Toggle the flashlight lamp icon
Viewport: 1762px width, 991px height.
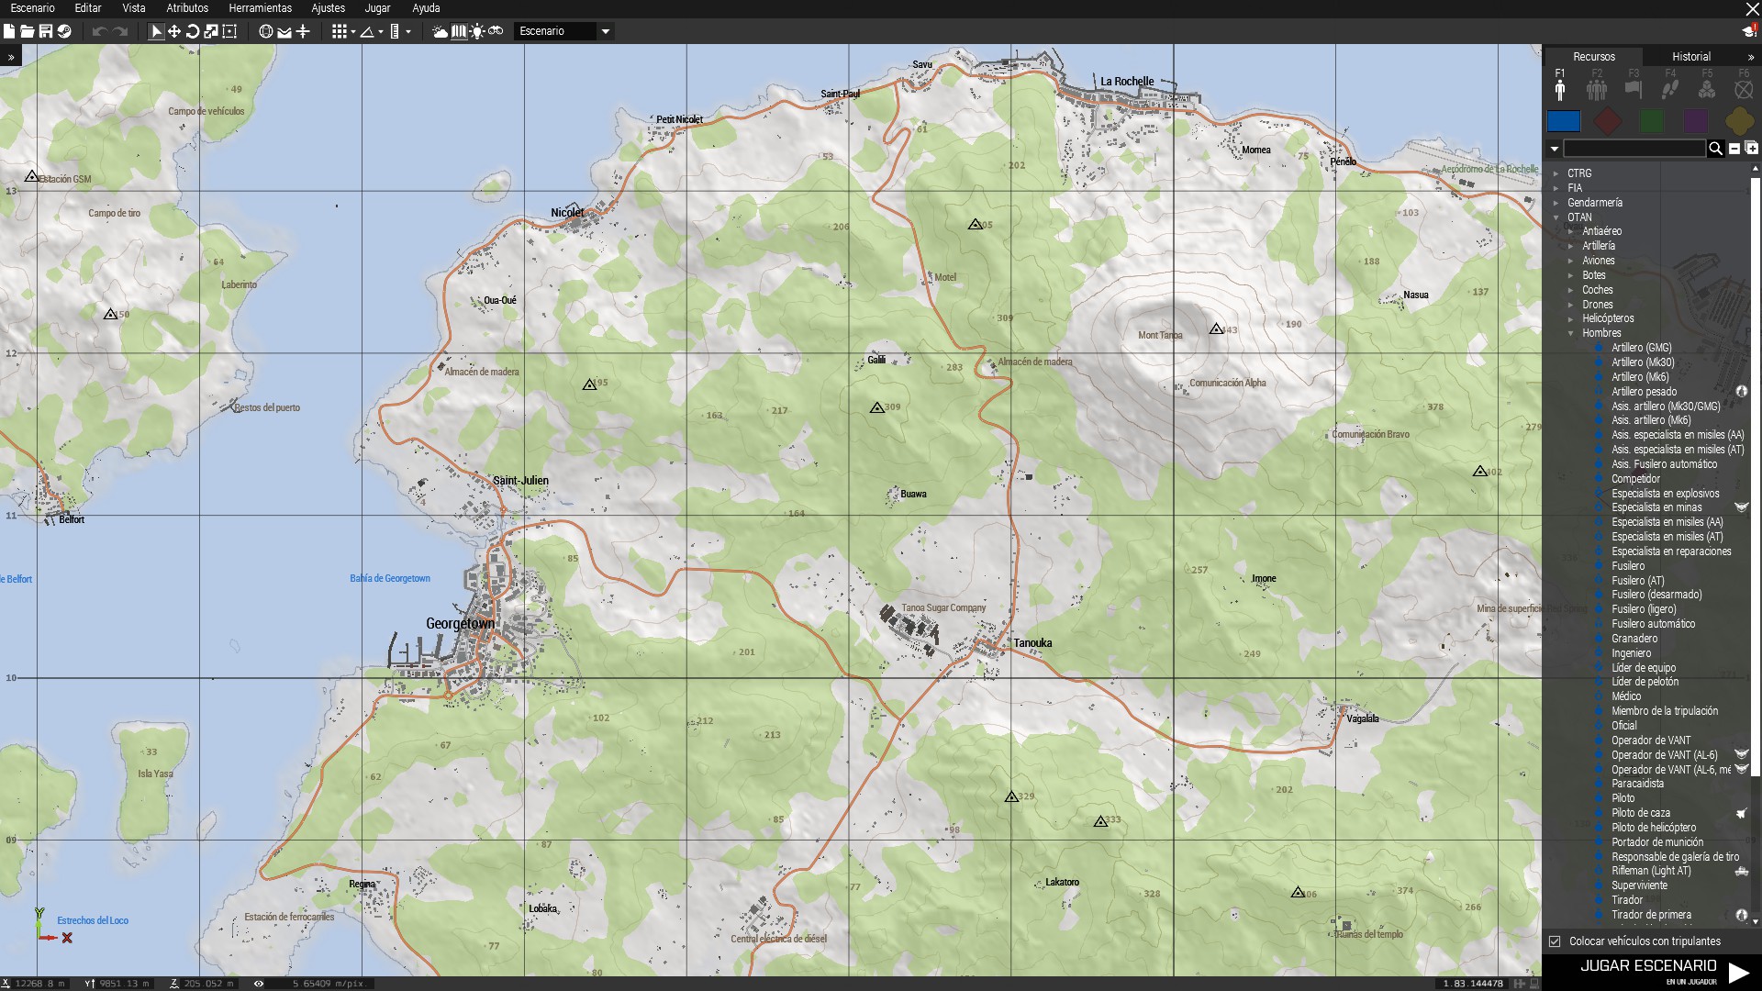coord(477,31)
